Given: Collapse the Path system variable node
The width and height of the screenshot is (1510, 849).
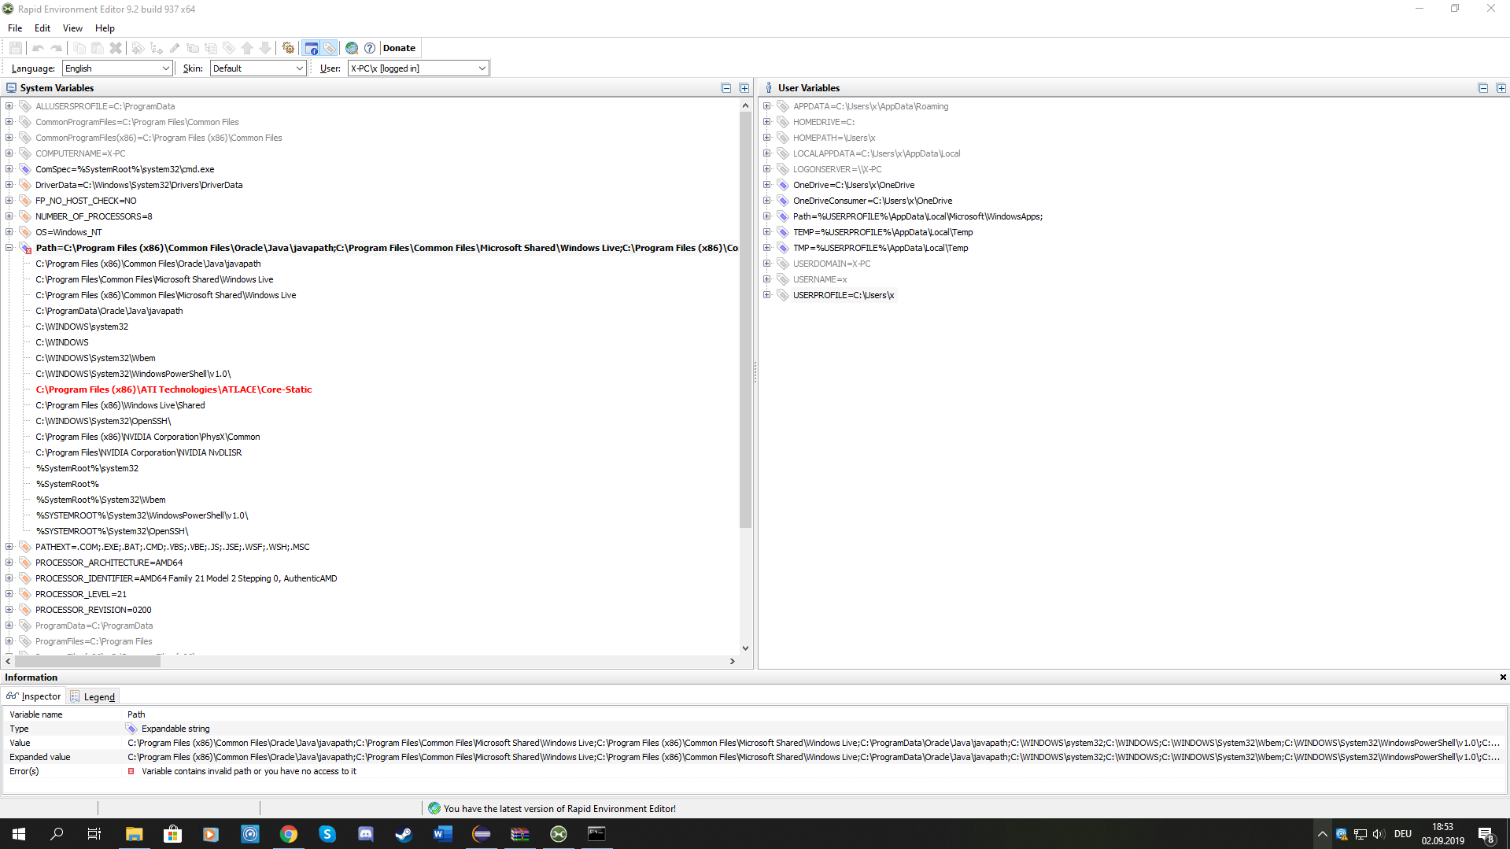Looking at the screenshot, I should 9,247.
